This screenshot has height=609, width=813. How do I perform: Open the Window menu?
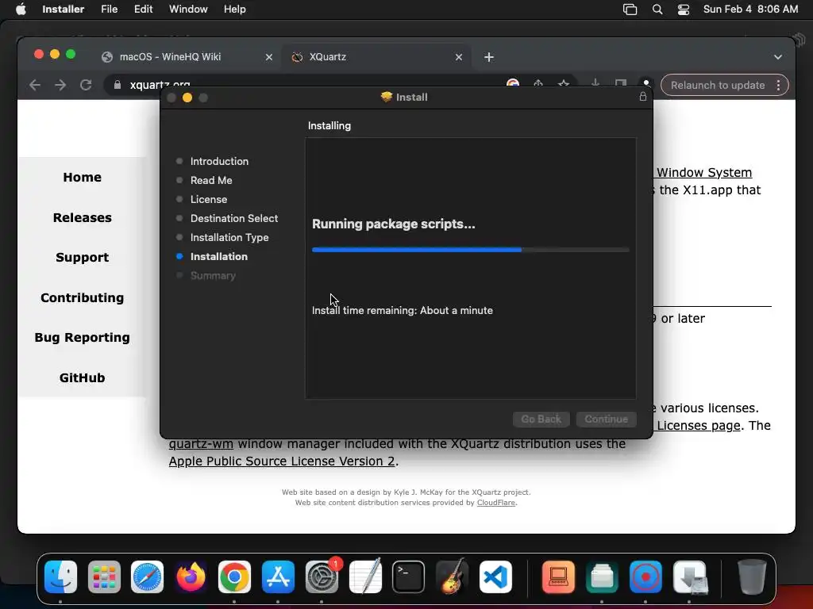[x=188, y=9]
